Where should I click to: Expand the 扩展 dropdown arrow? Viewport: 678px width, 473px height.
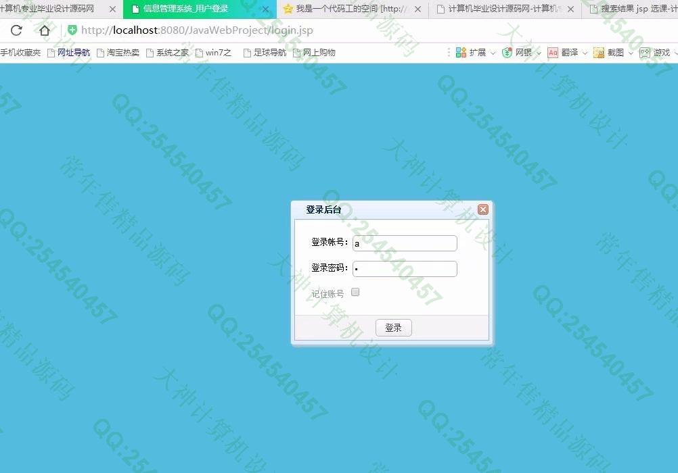click(493, 53)
